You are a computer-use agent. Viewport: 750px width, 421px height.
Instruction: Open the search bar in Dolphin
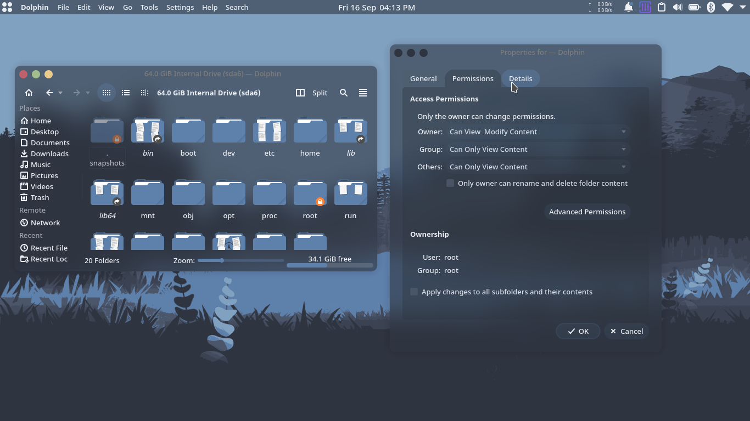pos(344,93)
